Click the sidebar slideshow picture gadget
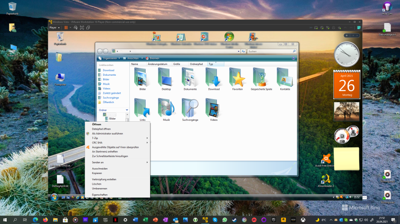This screenshot has width=400, height=224. [346, 112]
